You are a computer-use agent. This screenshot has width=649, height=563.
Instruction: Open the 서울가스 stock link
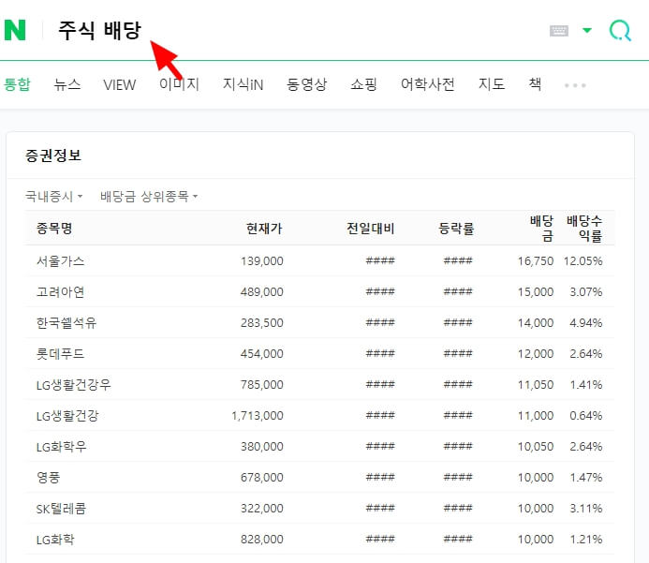[x=61, y=261]
